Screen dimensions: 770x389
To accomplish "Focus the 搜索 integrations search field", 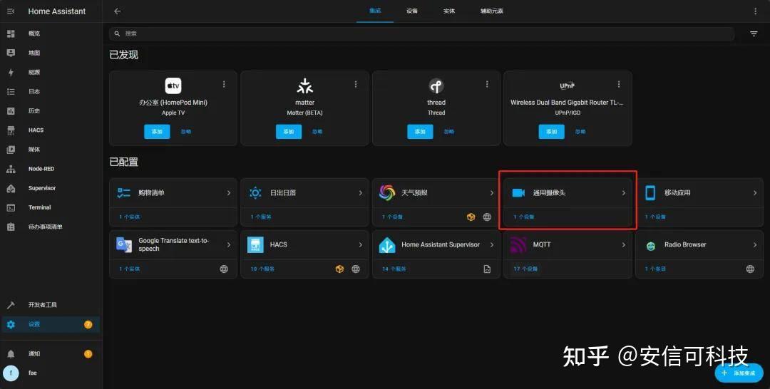I will coord(421,34).
